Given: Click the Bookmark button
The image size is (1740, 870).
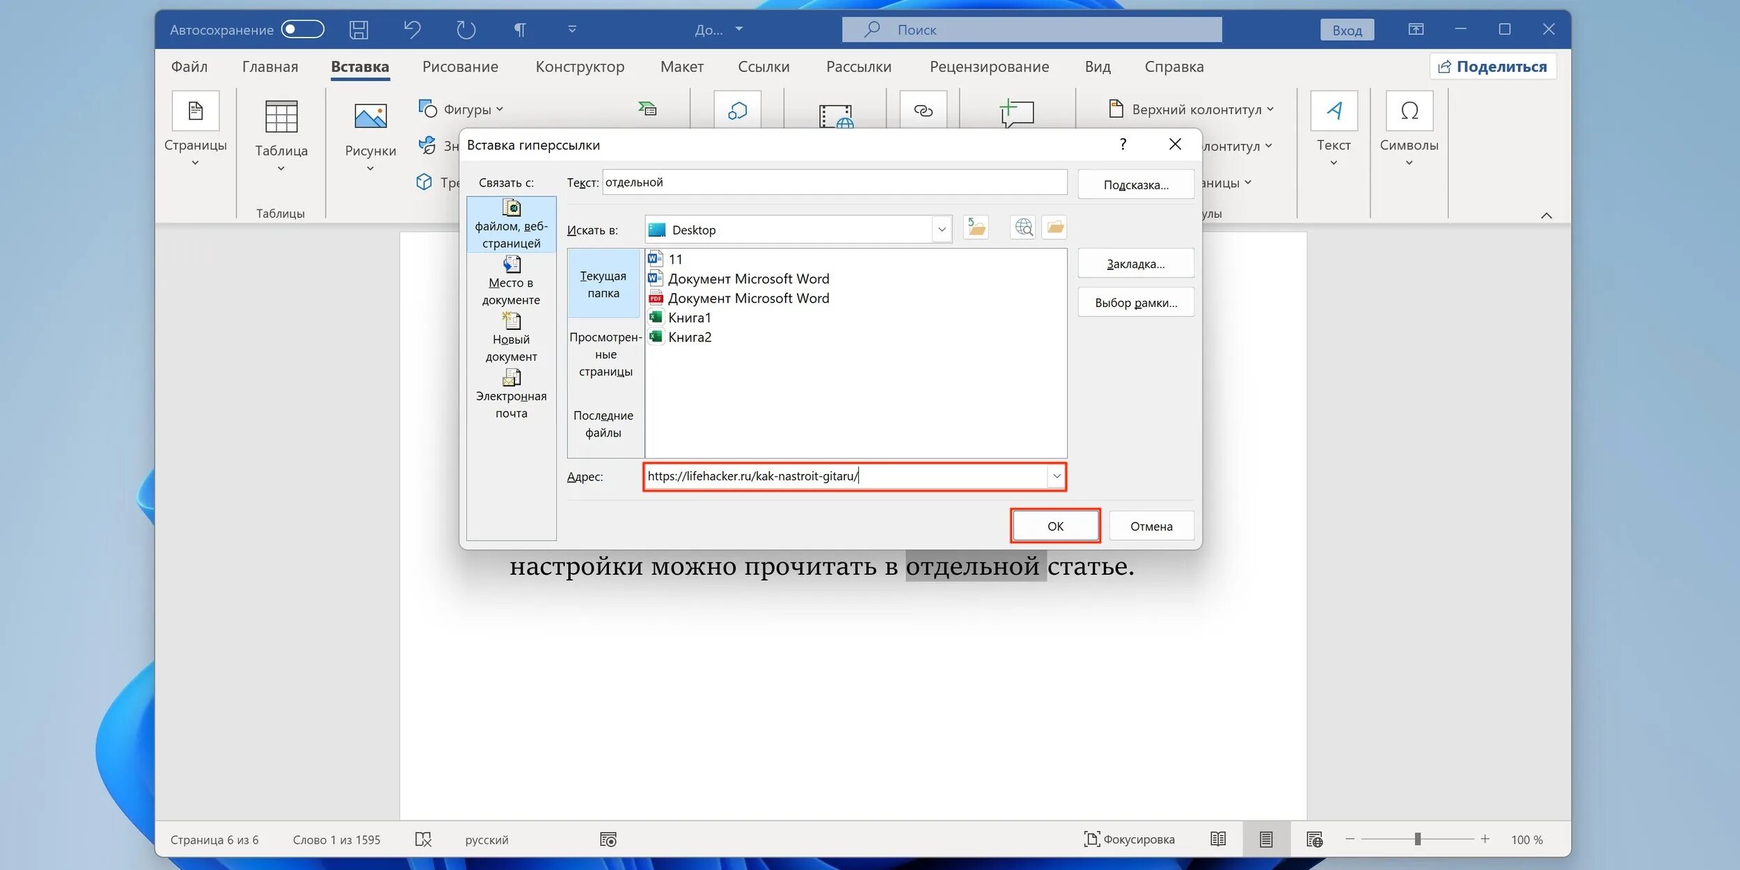Looking at the screenshot, I should pyautogui.click(x=1135, y=264).
